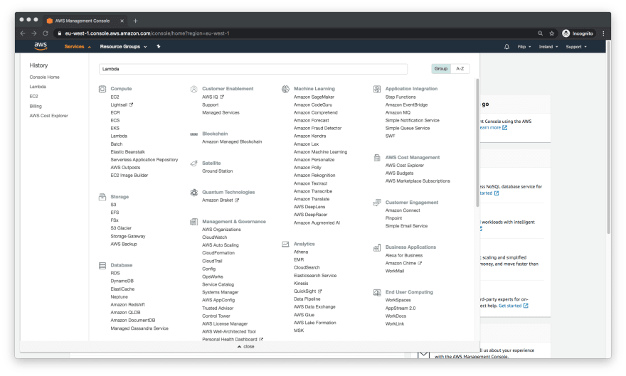Open the Chrome three-dot menu
626x376 pixels.
tap(603, 33)
